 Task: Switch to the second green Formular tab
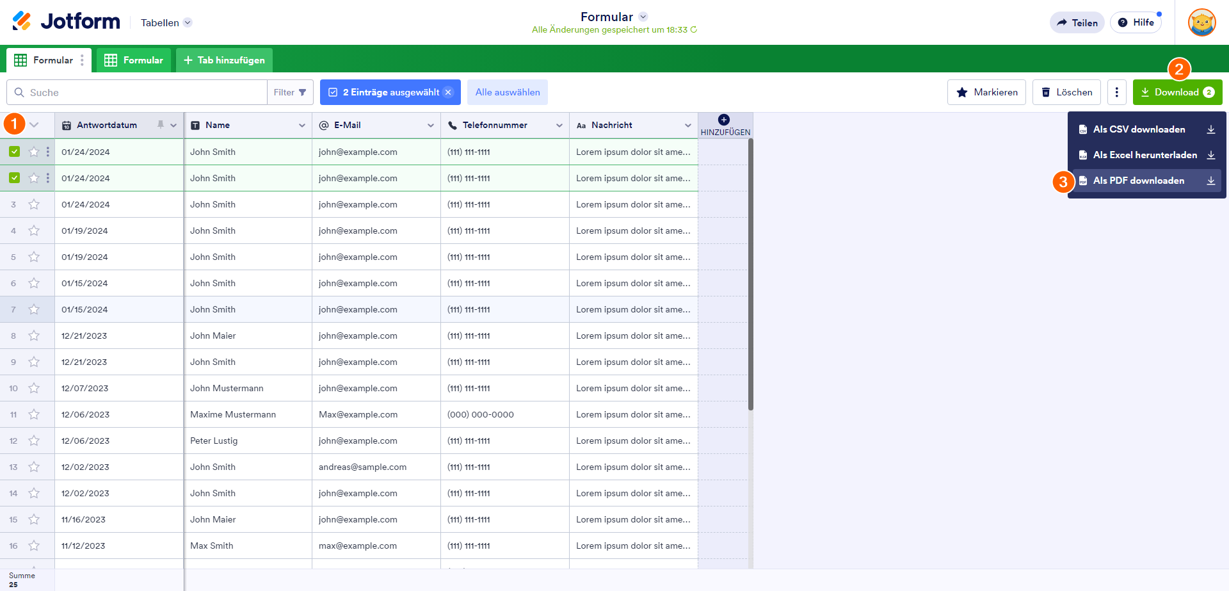click(134, 60)
